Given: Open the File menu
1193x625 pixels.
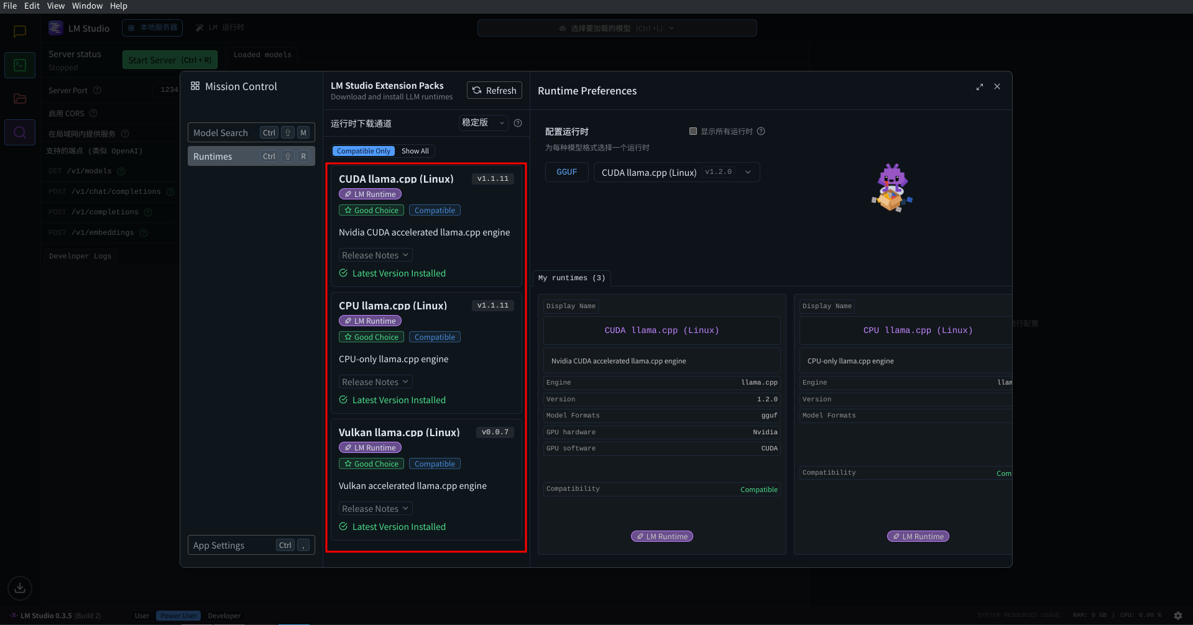Looking at the screenshot, I should (10, 6).
